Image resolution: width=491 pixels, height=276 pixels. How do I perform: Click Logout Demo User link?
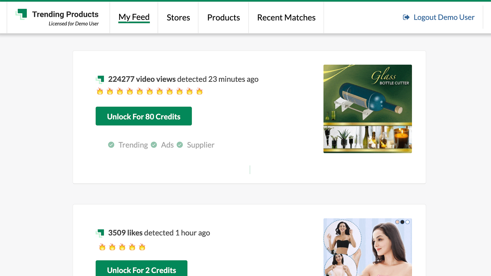[x=444, y=17]
